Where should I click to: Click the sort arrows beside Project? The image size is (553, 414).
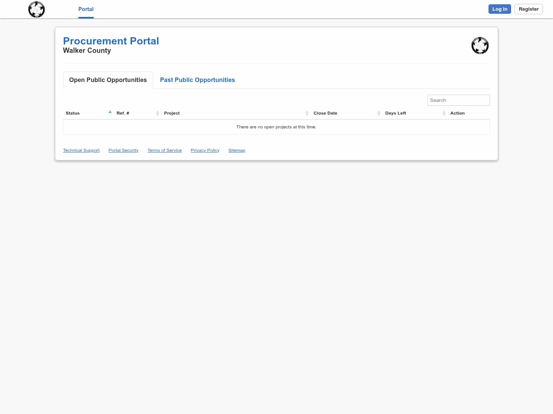(307, 113)
